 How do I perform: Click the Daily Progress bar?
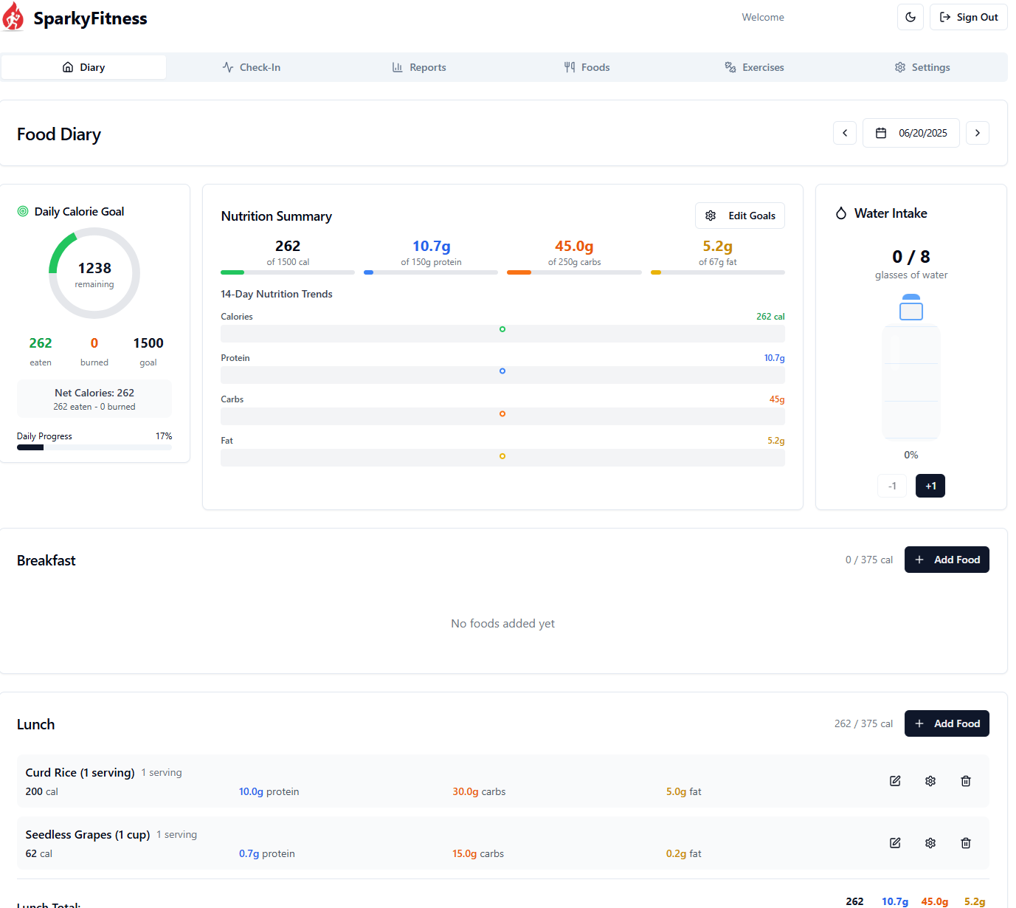point(94,447)
